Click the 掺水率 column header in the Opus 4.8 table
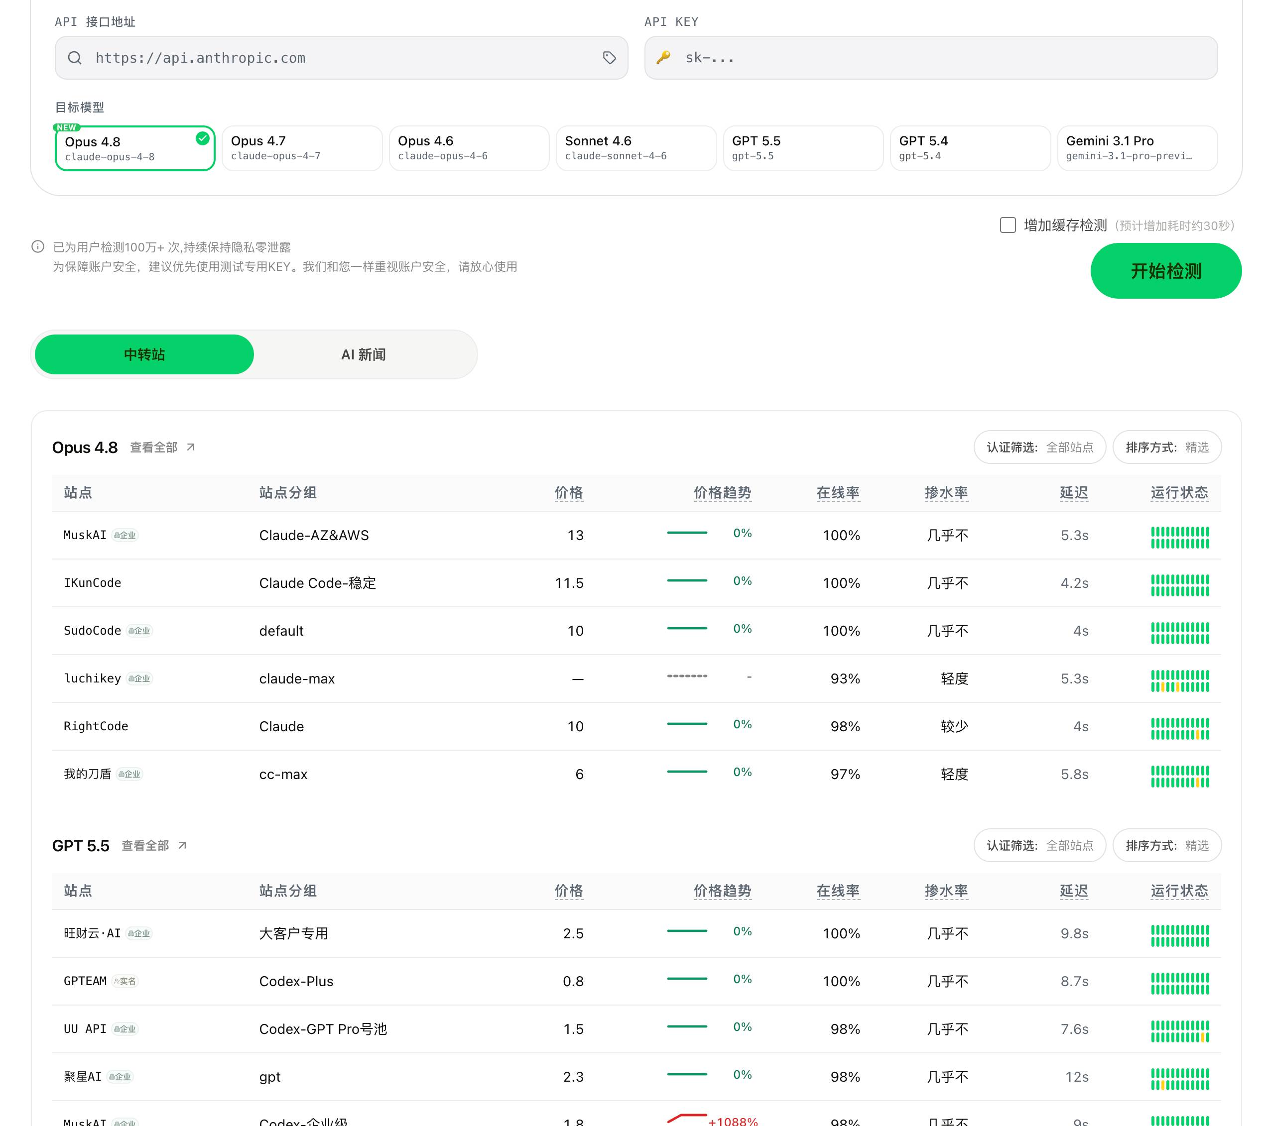 [x=947, y=493]
